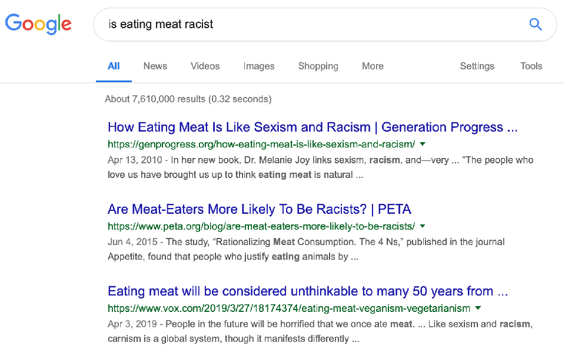Screen dimensions: 565x356
Task: Select the All results tab
Action: (x=114, y=66)
